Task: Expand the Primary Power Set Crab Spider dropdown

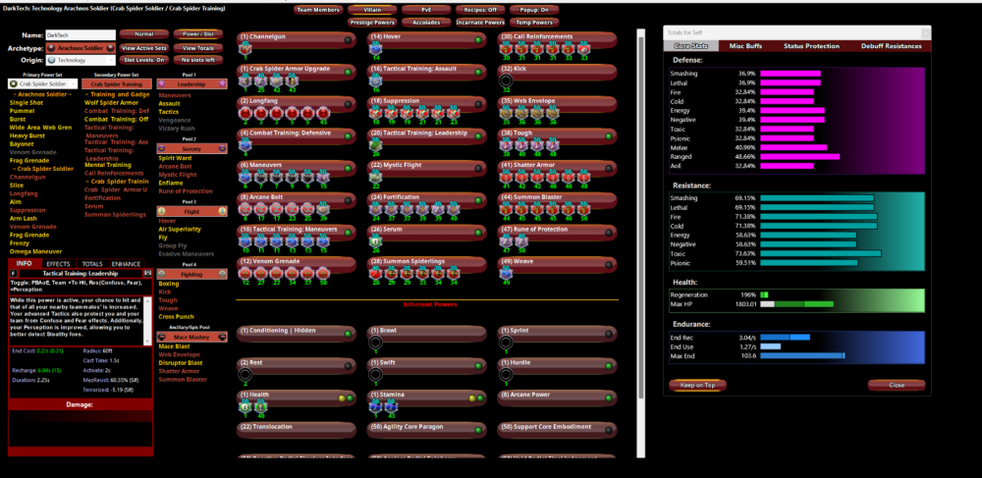Action: 42,84
